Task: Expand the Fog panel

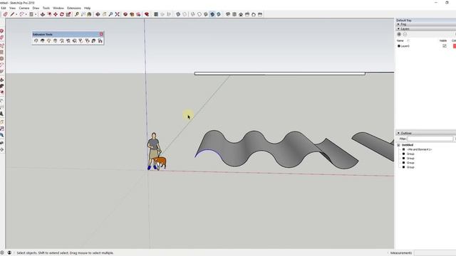Action: point(398,24)
